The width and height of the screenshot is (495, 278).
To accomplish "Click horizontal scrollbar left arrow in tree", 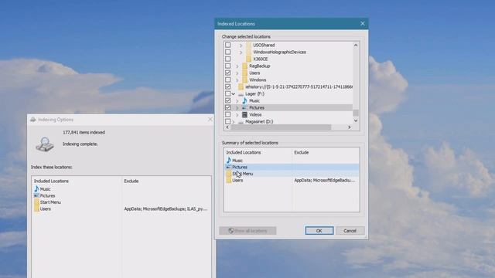I will coord(227,127).
